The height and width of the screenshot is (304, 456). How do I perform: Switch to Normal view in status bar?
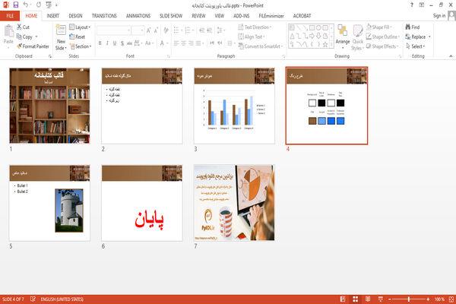coord(343,299)
